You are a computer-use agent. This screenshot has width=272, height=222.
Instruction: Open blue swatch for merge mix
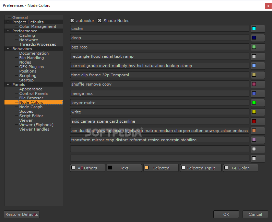(x=258, y=93)
